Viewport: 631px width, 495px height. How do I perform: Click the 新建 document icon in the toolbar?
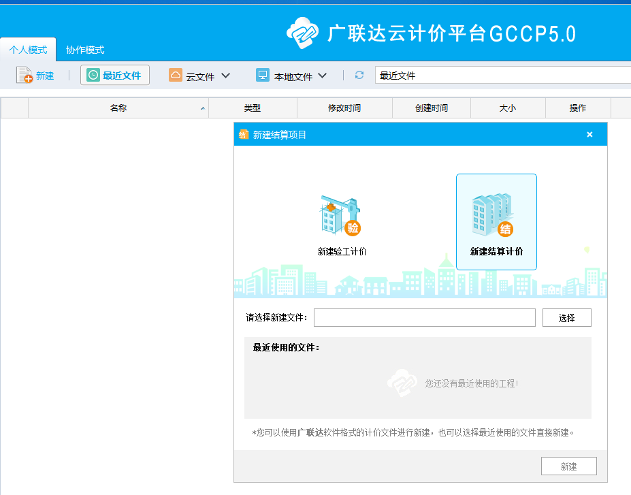(24, 75)
